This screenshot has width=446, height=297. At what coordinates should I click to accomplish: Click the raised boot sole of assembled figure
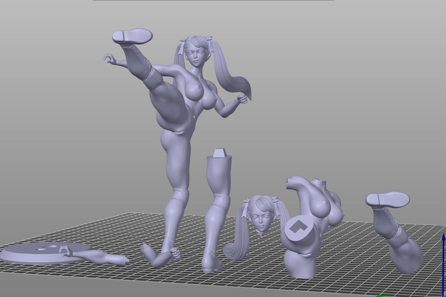click(x=132, y=36)
